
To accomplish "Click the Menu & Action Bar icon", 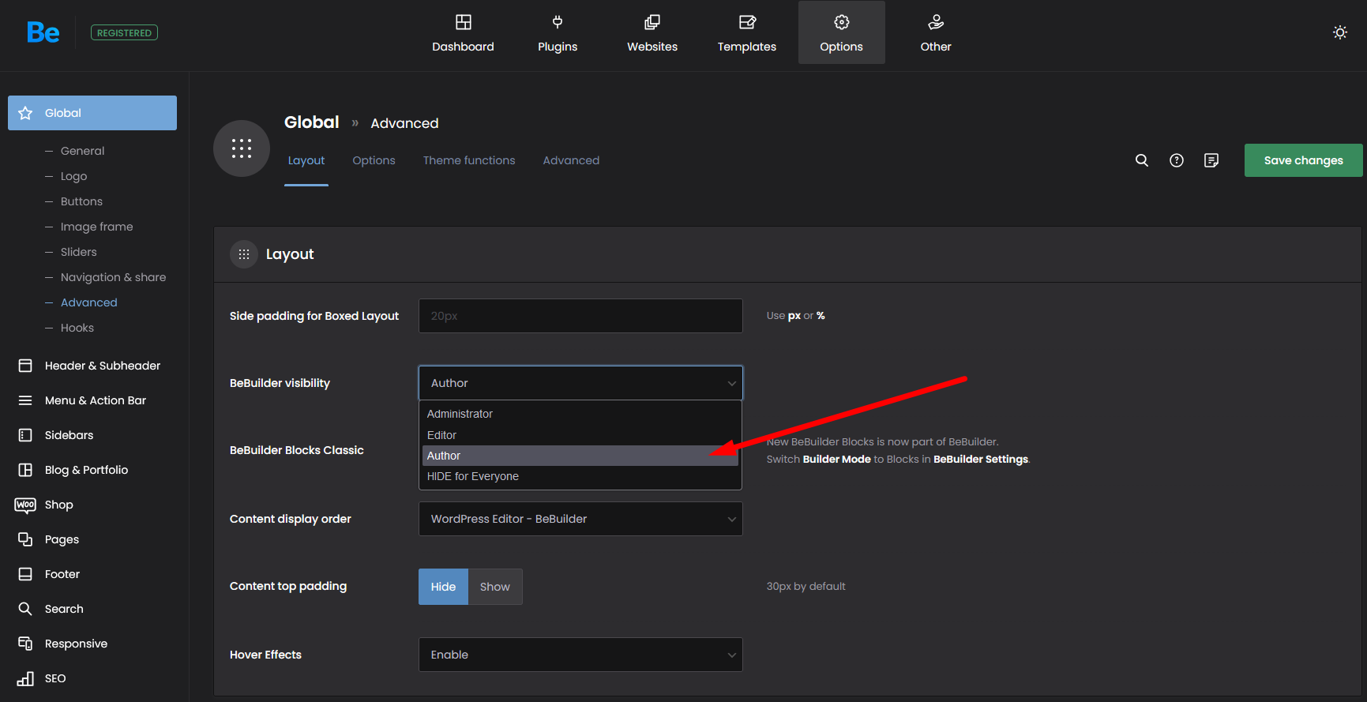I will 25,400.
